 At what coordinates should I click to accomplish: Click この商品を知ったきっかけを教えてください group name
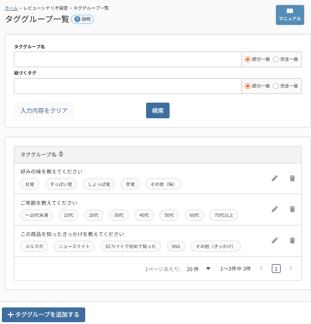[x=72, y=234]
